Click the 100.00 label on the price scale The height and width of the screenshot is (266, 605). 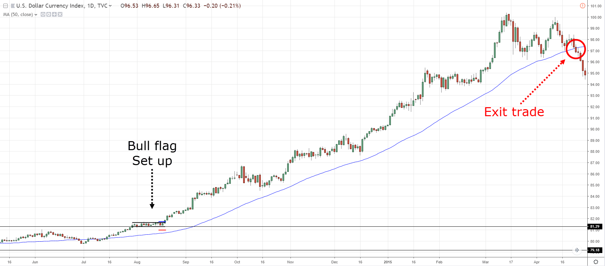tap(596, 17)
